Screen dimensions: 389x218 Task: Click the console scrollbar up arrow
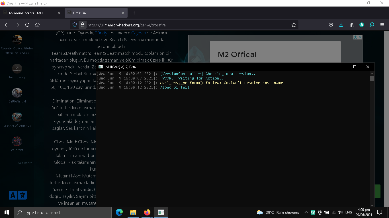[372, 74]
